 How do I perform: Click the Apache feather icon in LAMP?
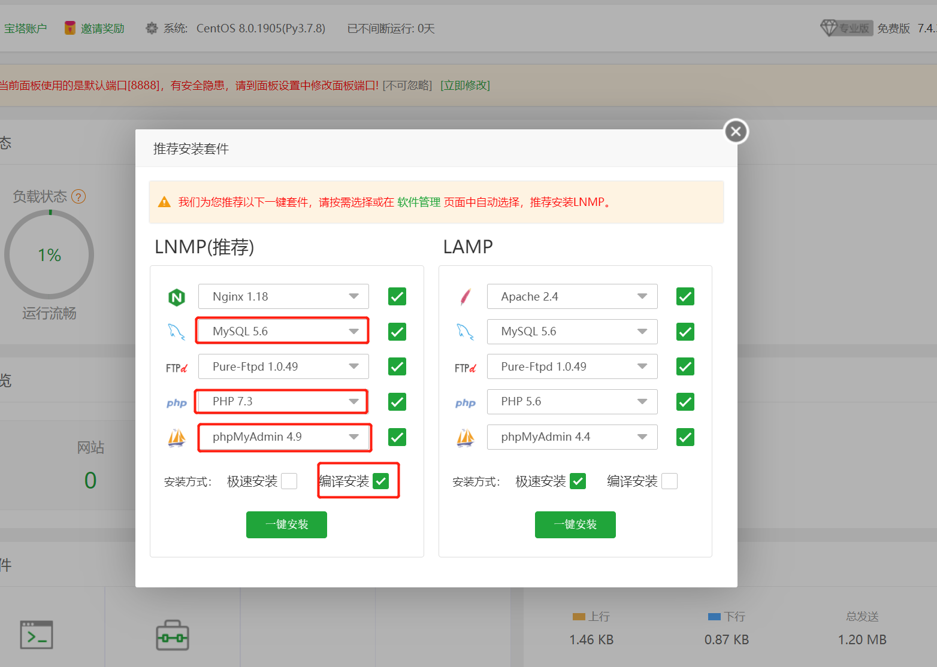466,297
